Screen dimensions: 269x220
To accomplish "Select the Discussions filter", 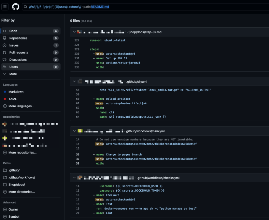I will (x=31, y=60).
